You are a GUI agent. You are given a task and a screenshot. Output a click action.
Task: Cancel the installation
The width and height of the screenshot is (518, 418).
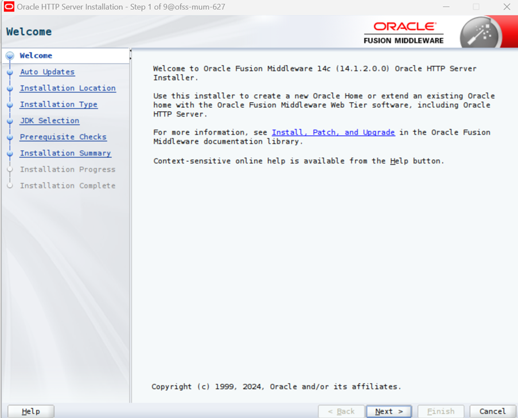[x=492, y=411]
